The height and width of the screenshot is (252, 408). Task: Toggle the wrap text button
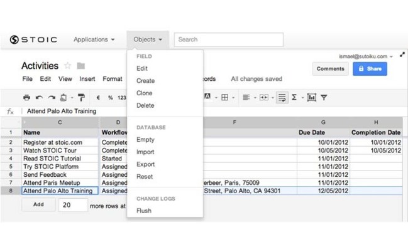pos(282,98)
